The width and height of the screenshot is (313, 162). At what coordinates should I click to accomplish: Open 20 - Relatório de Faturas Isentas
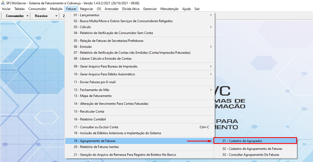pyautogui.click(x=96, y=147)
